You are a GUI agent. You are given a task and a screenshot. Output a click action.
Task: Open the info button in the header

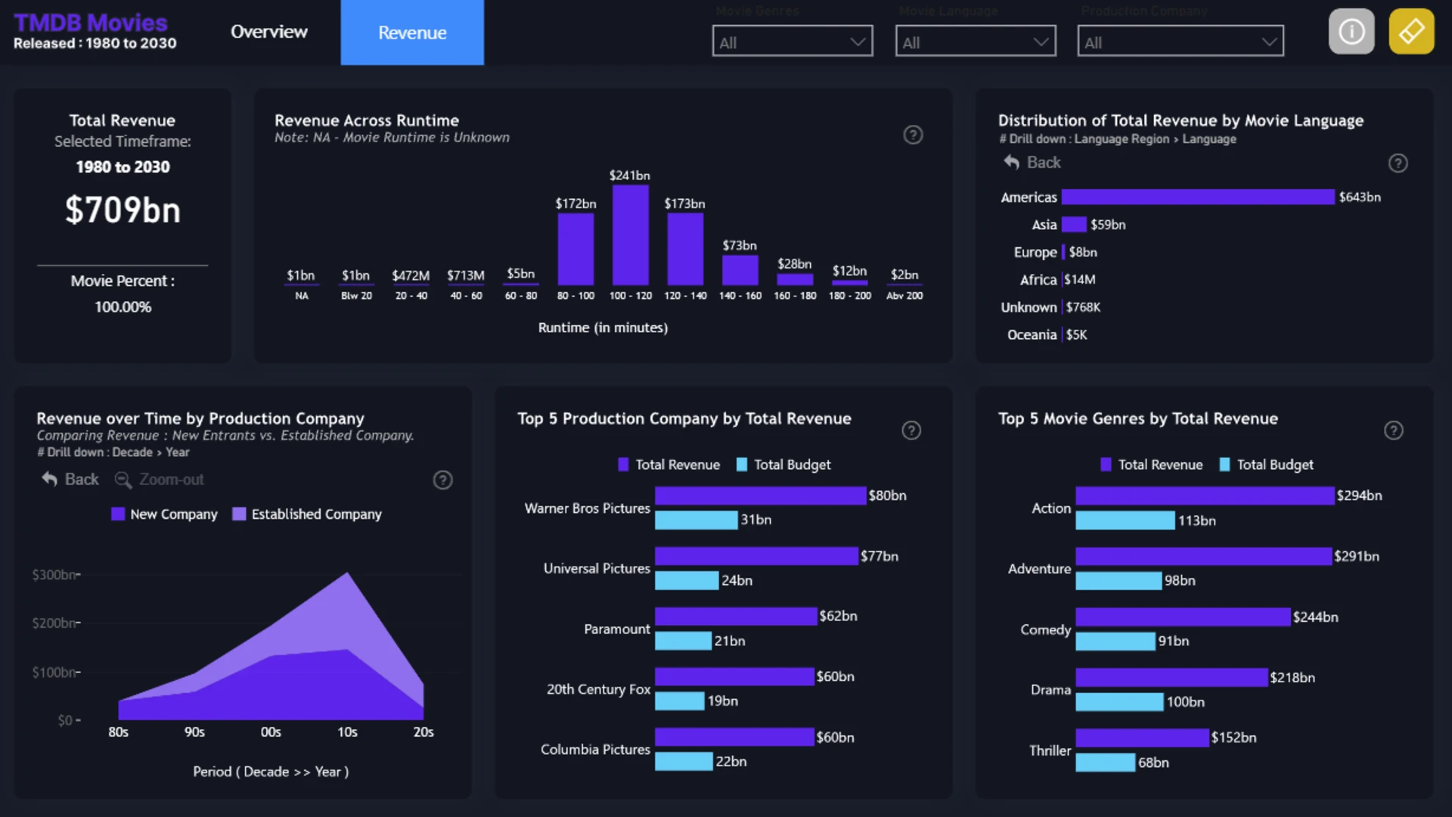(x=1351, y=32)
